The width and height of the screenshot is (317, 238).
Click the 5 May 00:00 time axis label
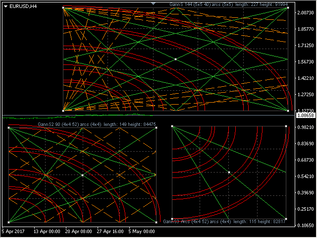[142, 232]
